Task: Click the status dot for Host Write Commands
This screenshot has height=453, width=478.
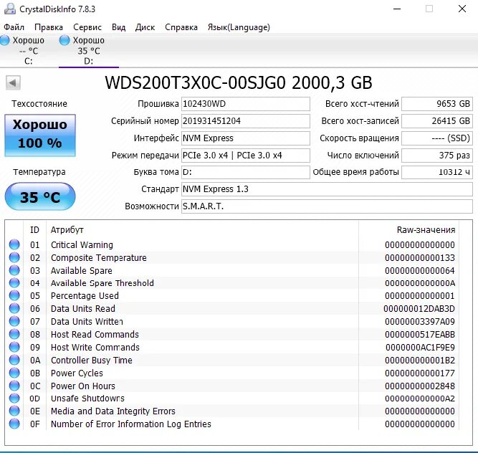Action: [14, 347]
